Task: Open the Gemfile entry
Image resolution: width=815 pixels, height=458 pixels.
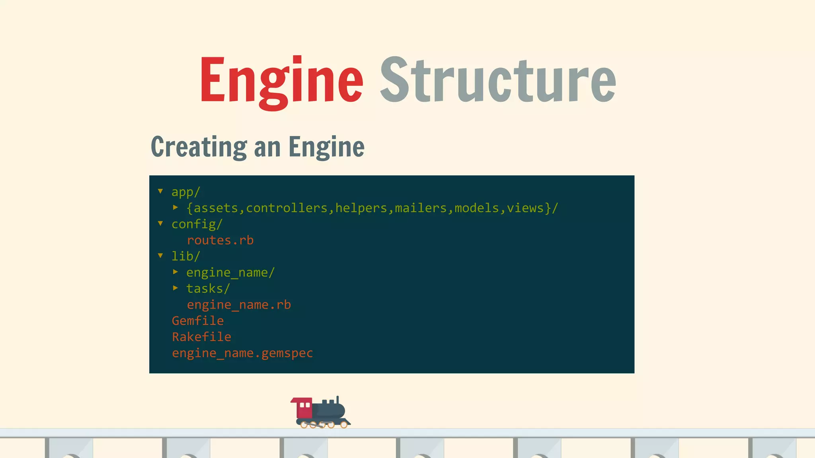Action: pos(198,320)
